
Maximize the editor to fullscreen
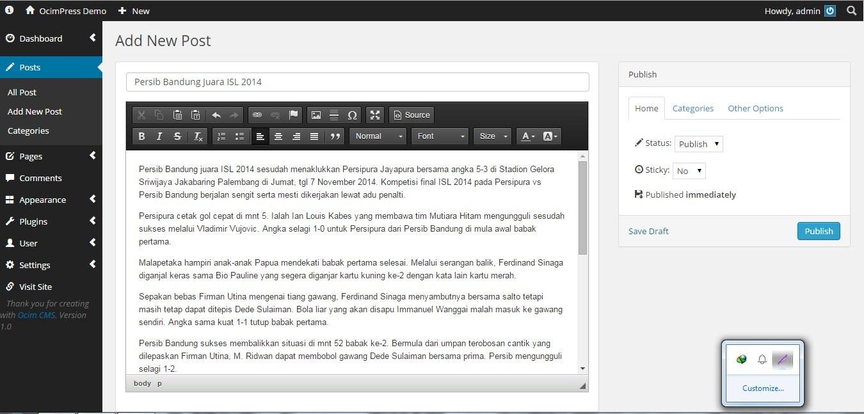[x=374, y=115]
